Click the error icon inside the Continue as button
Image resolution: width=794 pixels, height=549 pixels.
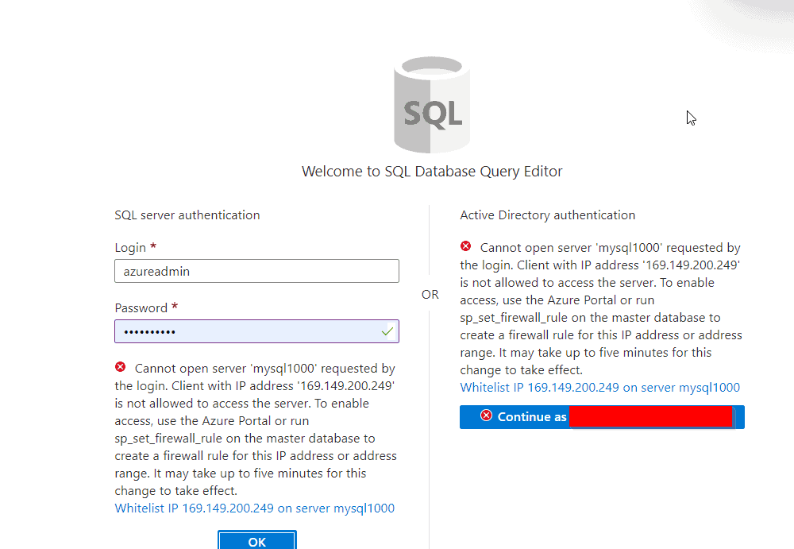pyautogui.click(x=488, y=416)
